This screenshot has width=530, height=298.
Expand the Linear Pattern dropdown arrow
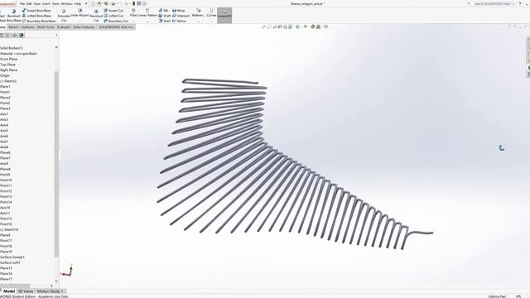click(x=147, y=22)
